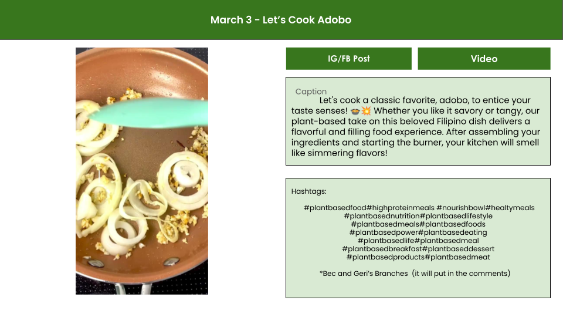Select the IG/FB Post button
This screenshot has width=563, height=317.
[x=349, y=59]
